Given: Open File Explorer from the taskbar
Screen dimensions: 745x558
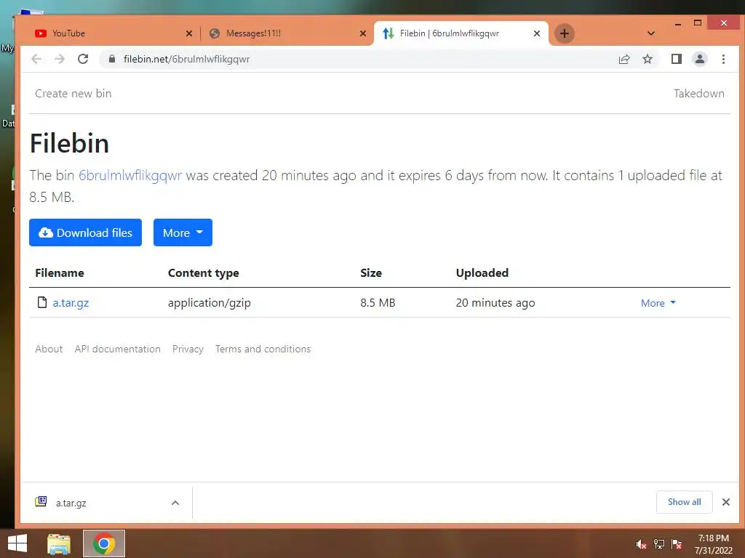Looking at the screenshot, I should point(59,543).
